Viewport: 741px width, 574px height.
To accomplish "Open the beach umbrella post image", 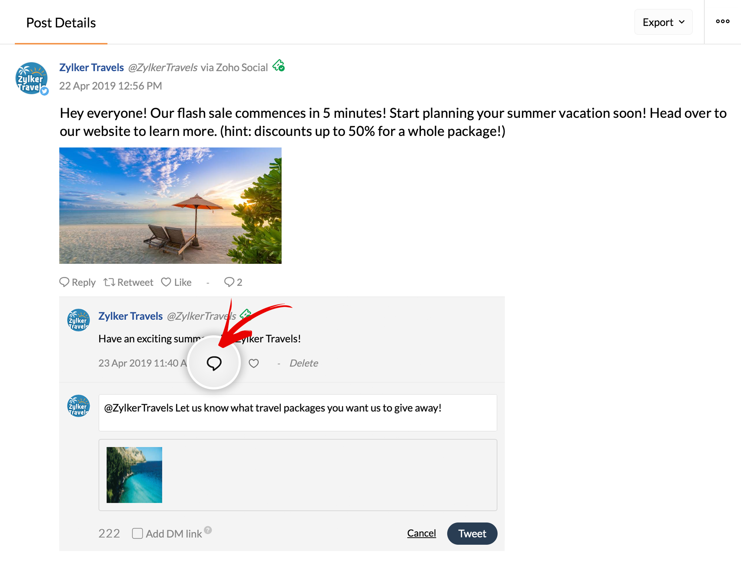I will [170, 206].
